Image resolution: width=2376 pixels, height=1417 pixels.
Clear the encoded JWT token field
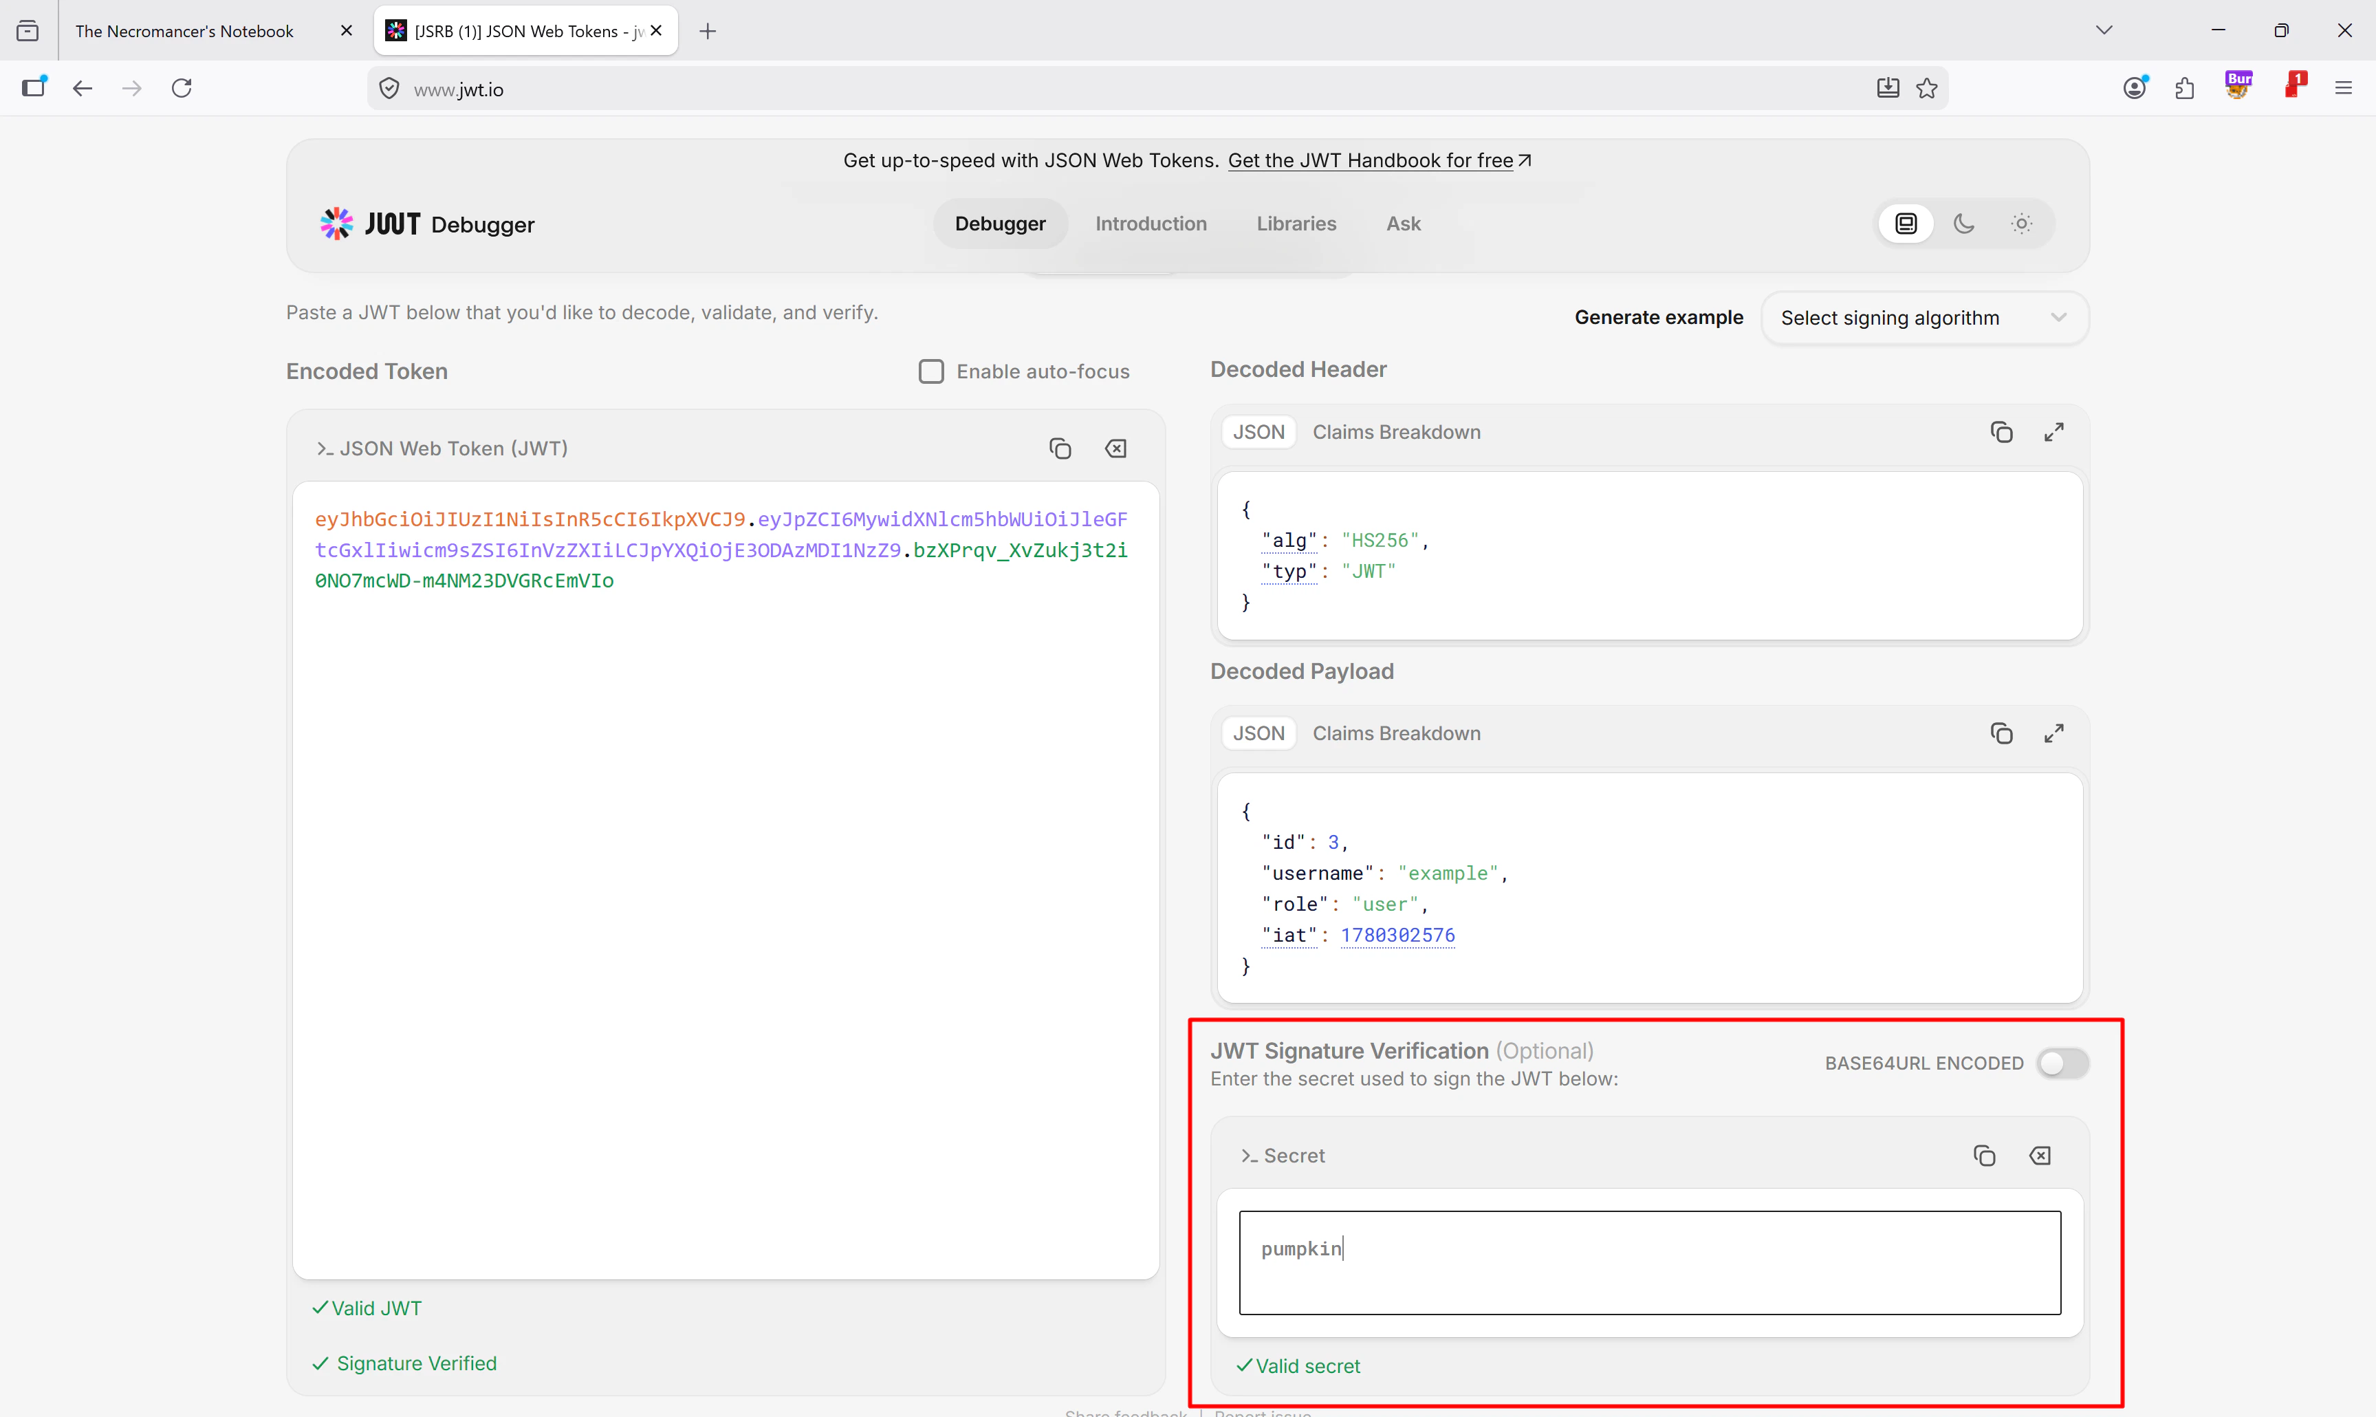1116,448
